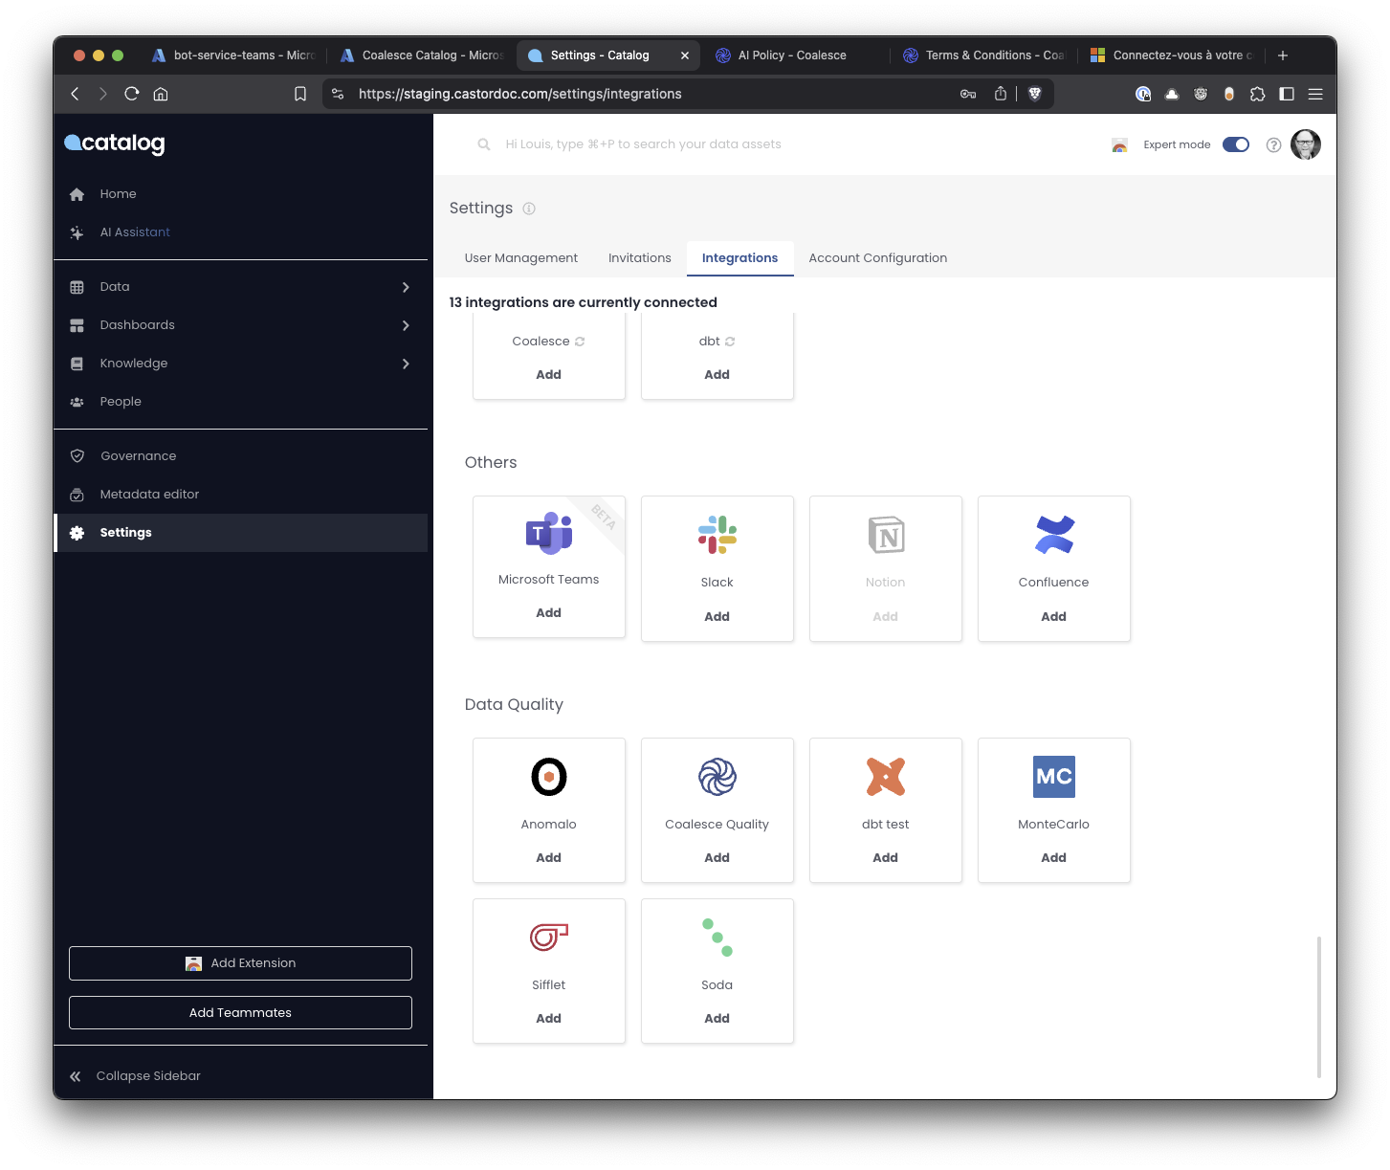Click the page vertical scrollbar
This screenshot has width=1390, height=1170.
(1318, 1006)
